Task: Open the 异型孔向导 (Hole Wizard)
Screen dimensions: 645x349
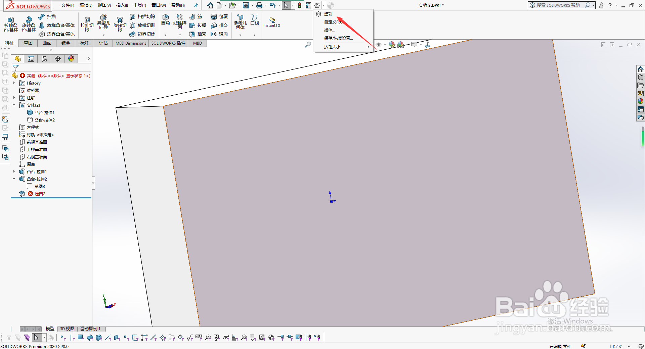Action: tap(103, 22)
